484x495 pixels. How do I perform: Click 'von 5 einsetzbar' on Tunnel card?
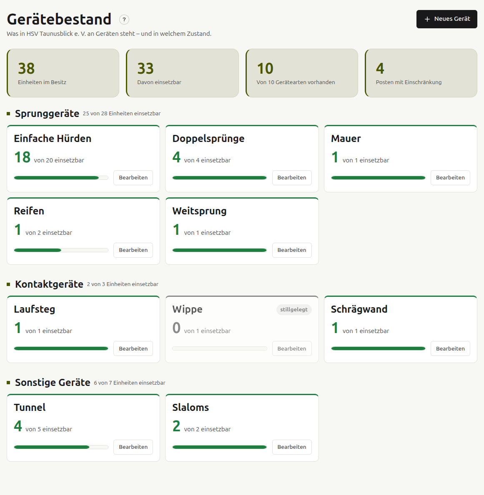(x=49, y=429)
